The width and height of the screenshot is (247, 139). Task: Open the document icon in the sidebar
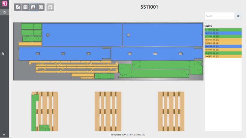[x=4, y=12]
